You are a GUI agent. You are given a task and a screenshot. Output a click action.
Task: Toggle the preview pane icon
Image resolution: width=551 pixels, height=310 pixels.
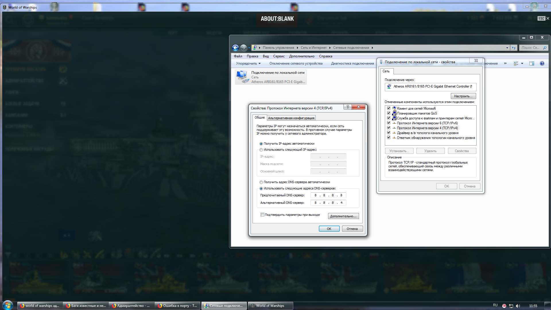pyautogui.click(x=531, y=63)
